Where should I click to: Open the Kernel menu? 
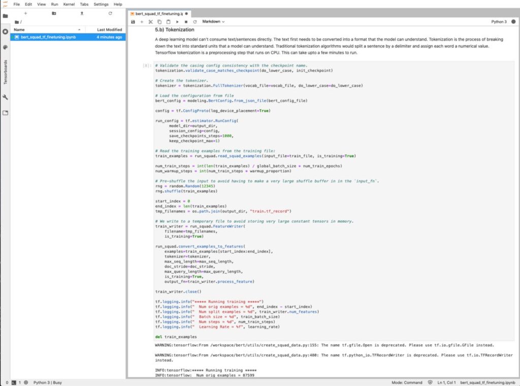tap(69, 4)
